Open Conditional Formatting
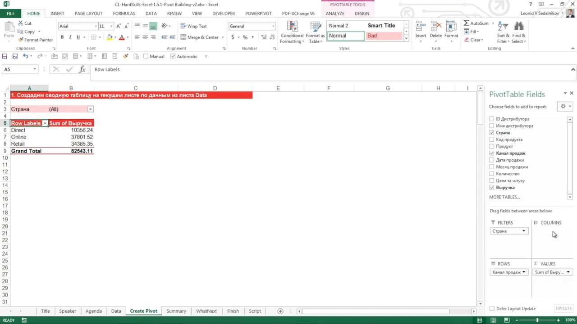This screenshot has width=577, height=324. point(292,32)
